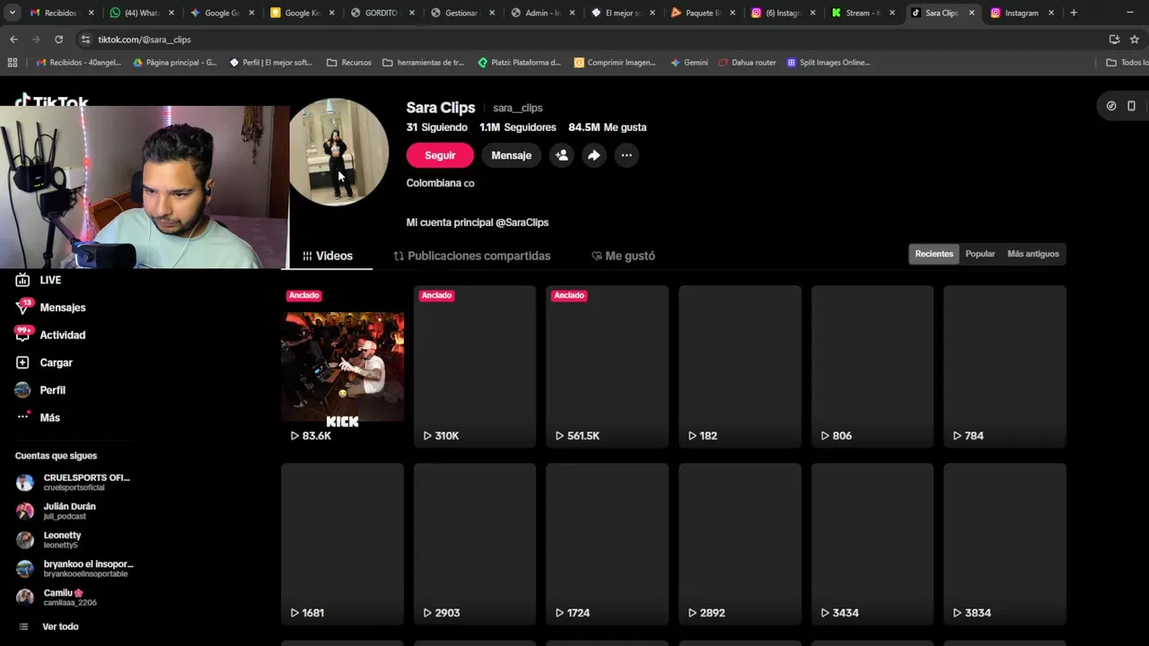This screenshot has width=1149, height=646.
Task: Expand the Más sidebar menu
Action: pos(39,417)
